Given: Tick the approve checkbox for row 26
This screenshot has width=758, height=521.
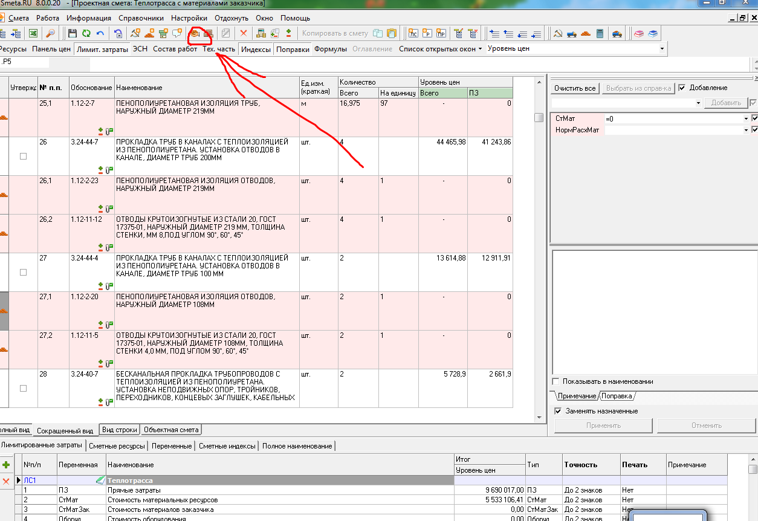Looking at the screenshot, I should 24,156.
